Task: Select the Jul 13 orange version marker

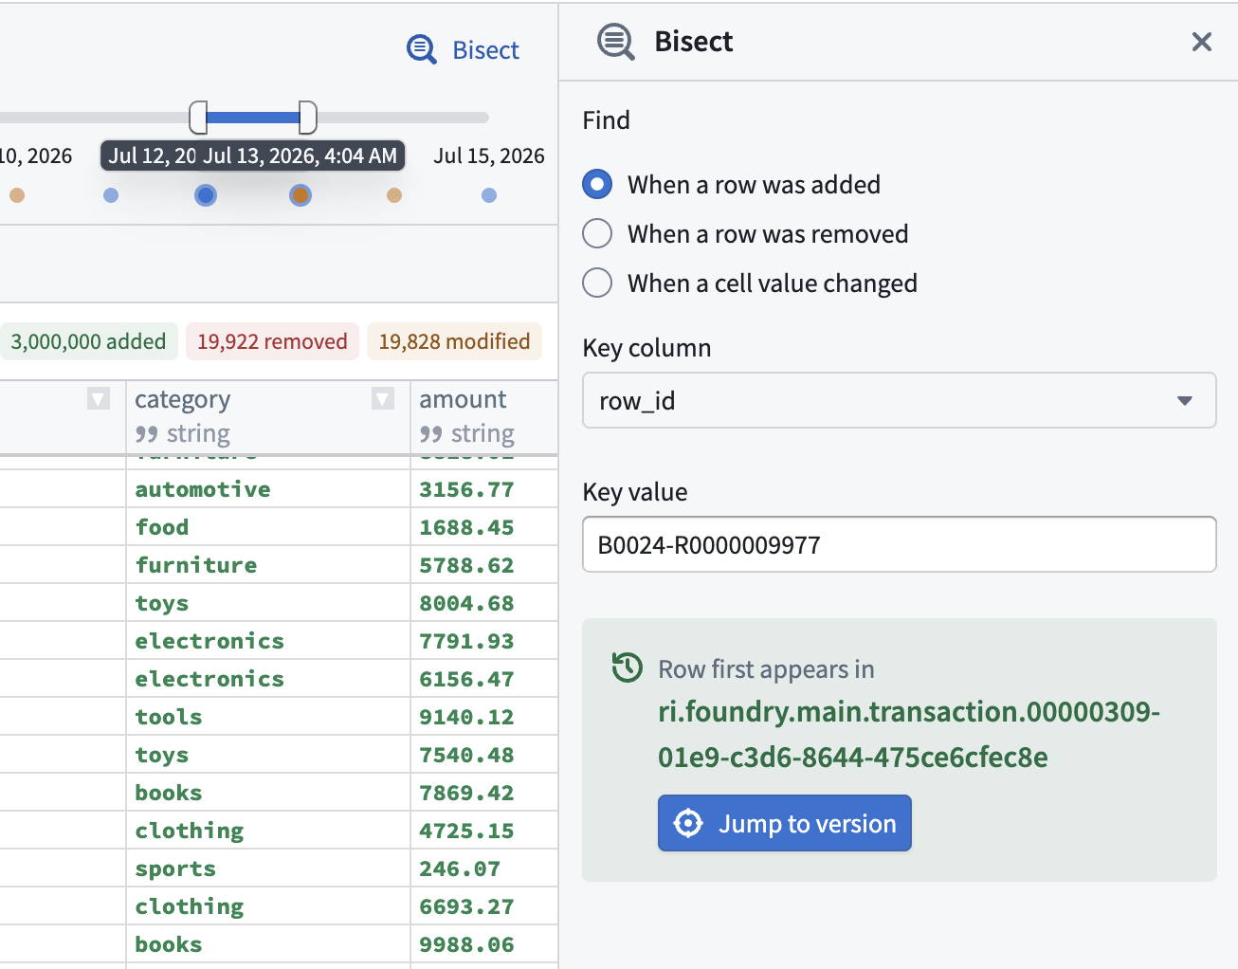Action: pyautogui.click(x=300, y=195)
